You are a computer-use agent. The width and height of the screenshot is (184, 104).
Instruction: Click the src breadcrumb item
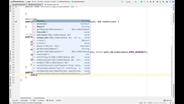click(34, 2)
